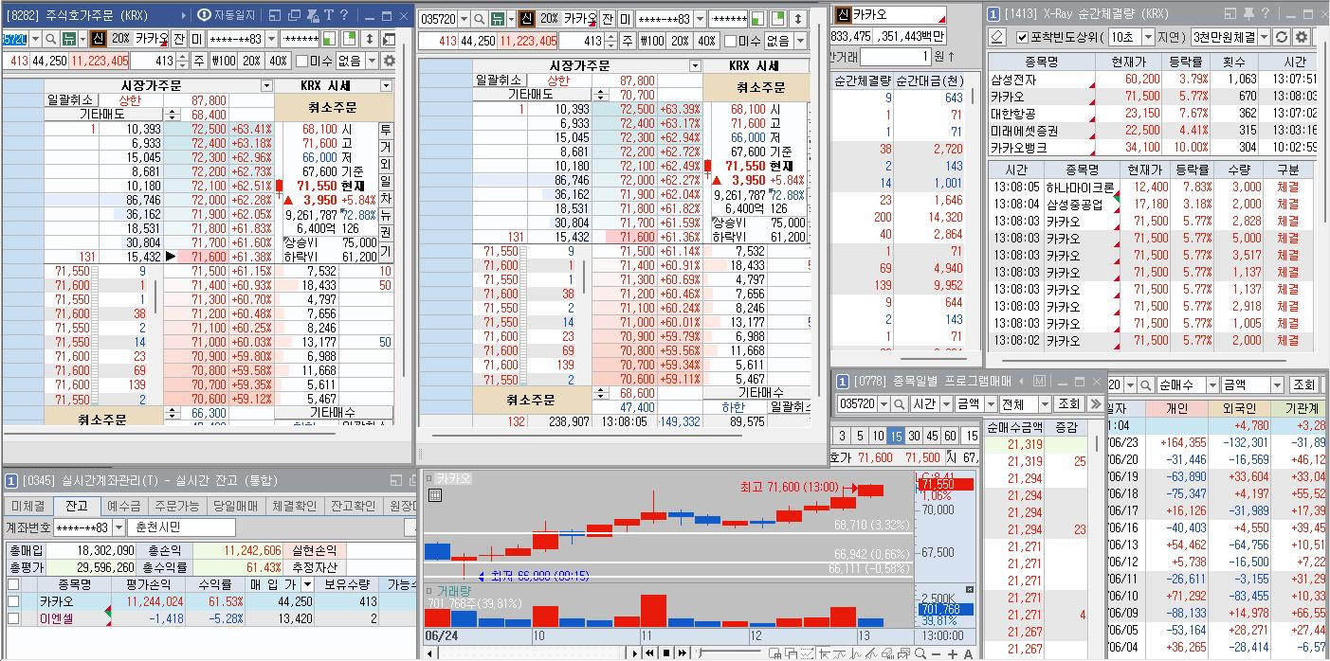Click the green 뉴 news icon in the 8282 window
This screenshot has width=1330, height=661.
pyautogui.click(x=69, y=39)
